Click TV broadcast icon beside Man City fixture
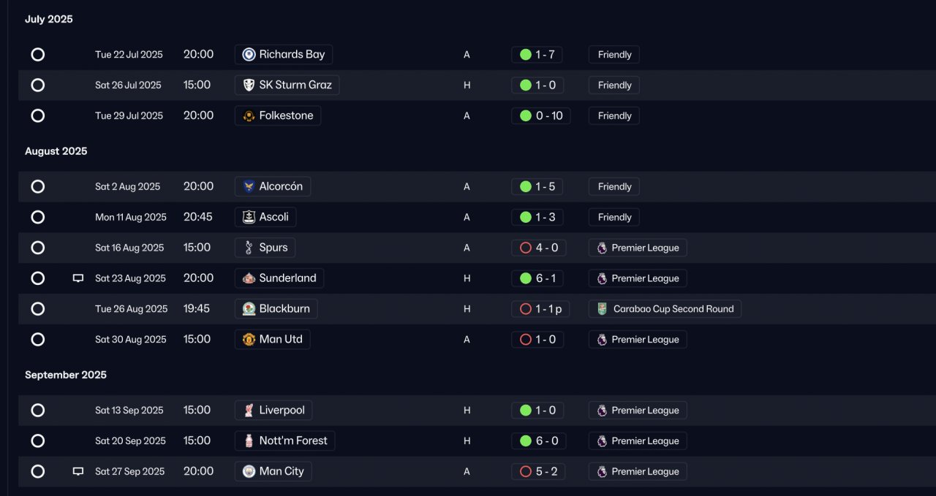The image size is (936, 496). click(78, 472)
